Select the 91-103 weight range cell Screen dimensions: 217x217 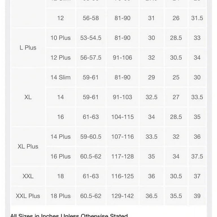pyautogui.click(x=122, y=97)
